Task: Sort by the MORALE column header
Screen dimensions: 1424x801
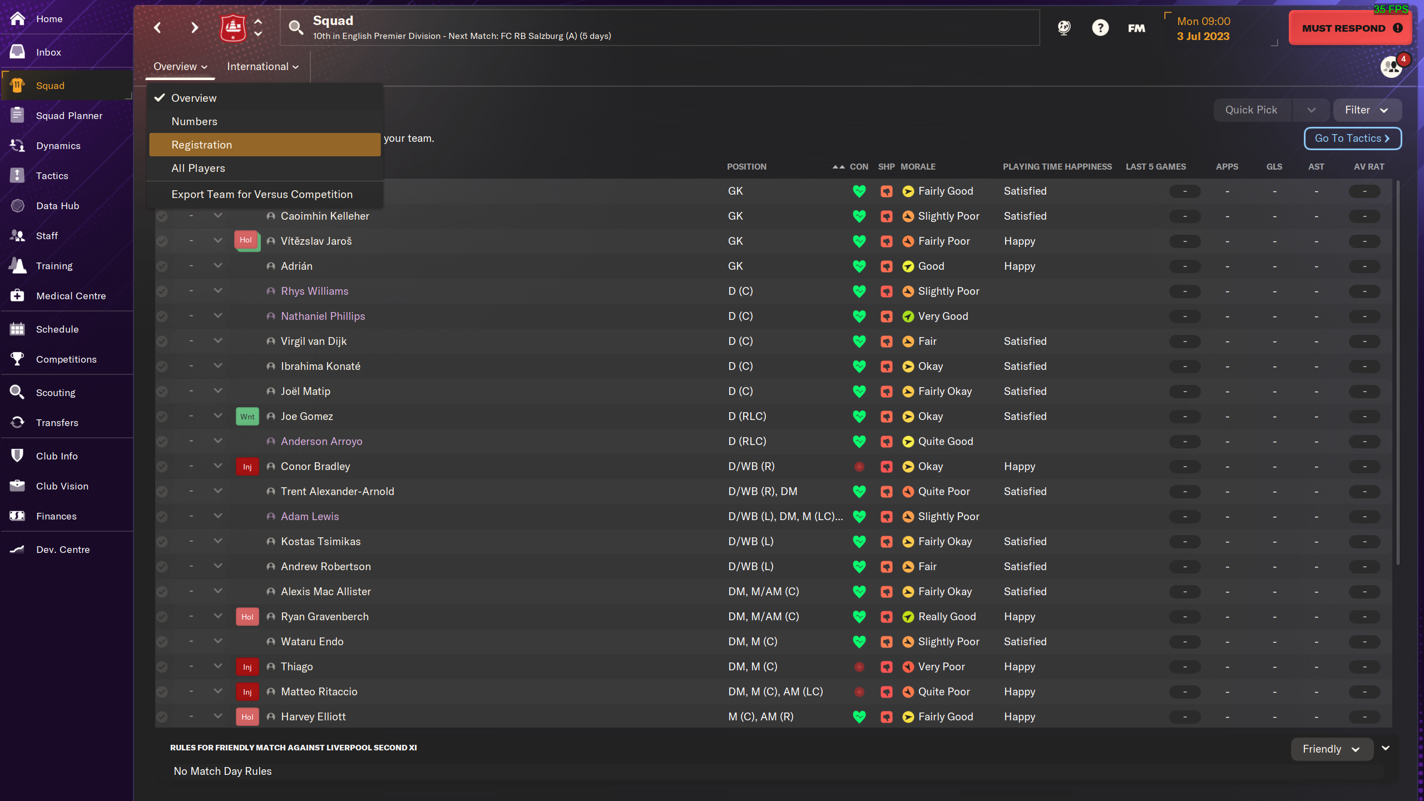Action: (x=918, y=167)
